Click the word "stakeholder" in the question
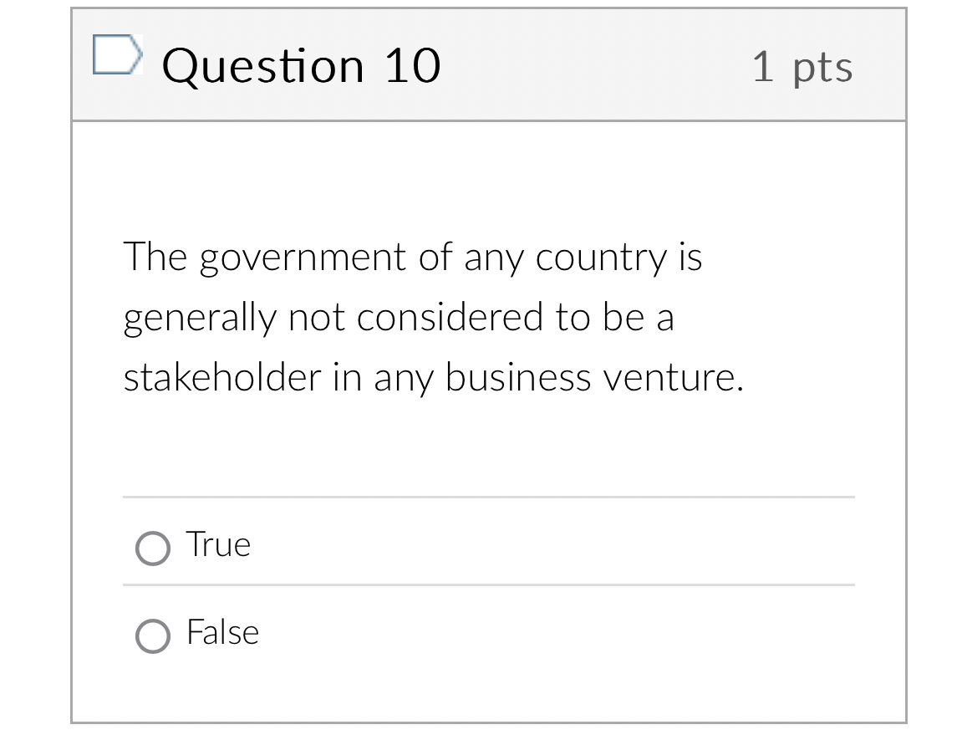 coord(221,378)
